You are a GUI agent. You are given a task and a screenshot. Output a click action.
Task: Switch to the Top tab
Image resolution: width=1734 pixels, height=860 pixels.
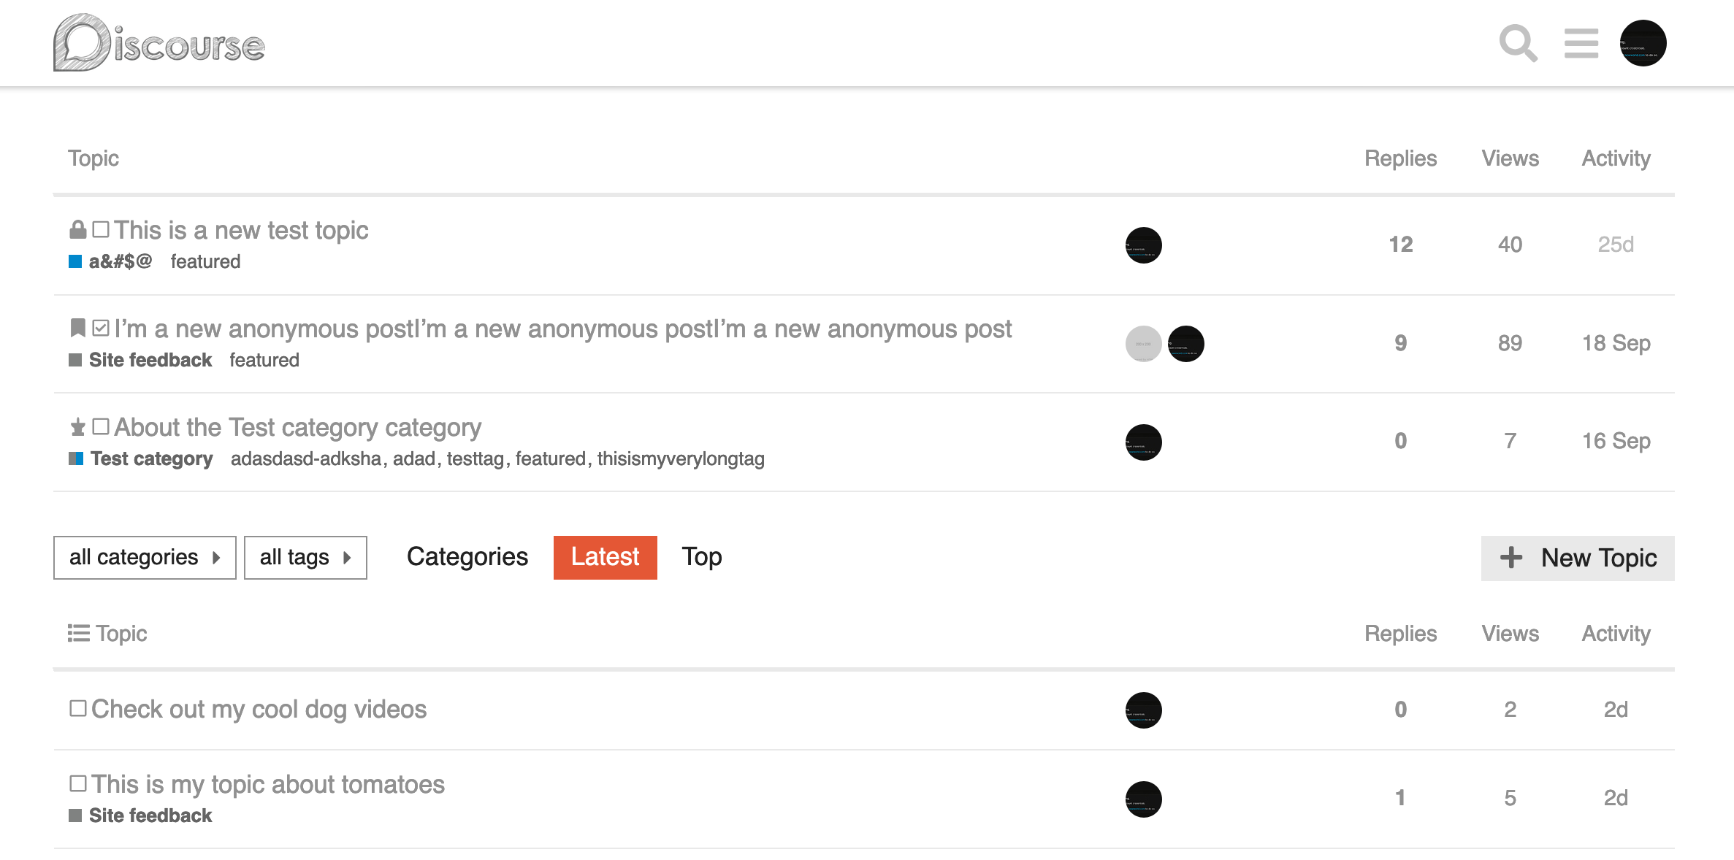click(x=702, y=557)
